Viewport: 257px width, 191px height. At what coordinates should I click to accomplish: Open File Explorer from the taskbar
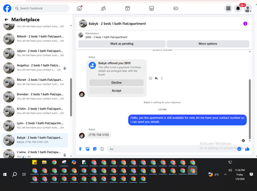[x=44, y=162]
